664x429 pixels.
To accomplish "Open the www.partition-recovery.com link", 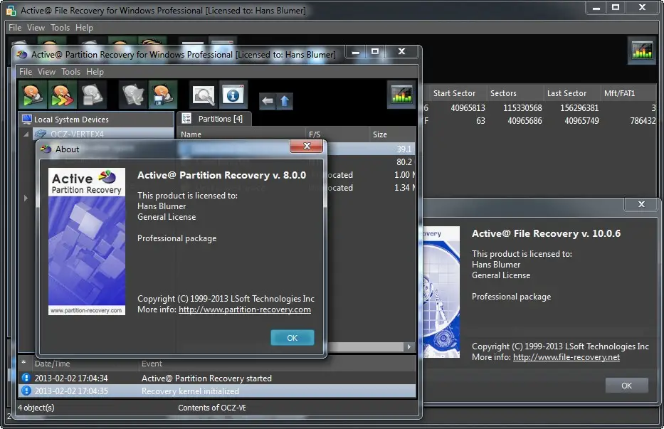I will [244, 309].
